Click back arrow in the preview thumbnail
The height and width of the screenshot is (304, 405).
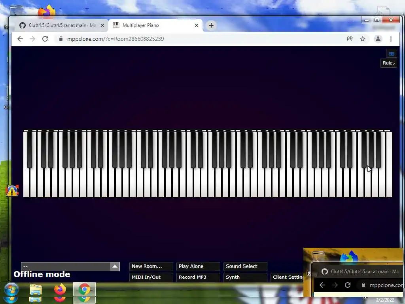click(322, 285)
